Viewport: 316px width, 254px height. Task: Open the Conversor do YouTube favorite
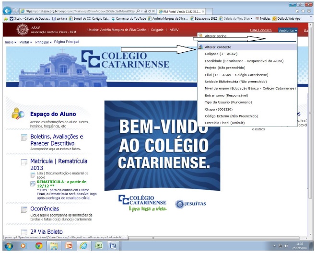coord(129,19)
